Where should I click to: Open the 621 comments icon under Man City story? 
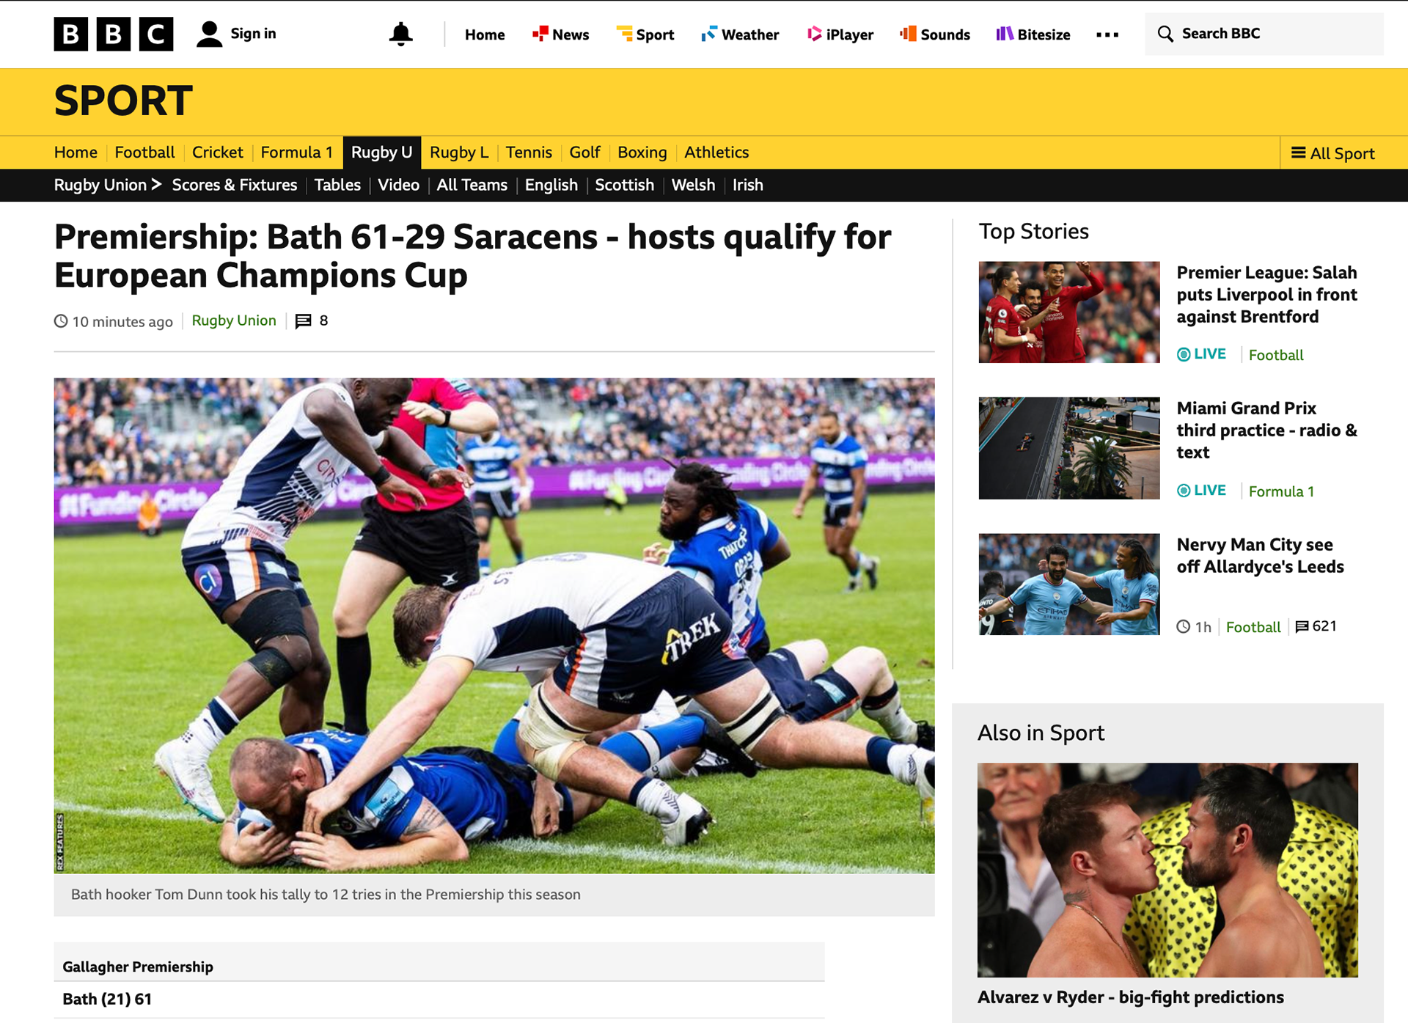1302,626
